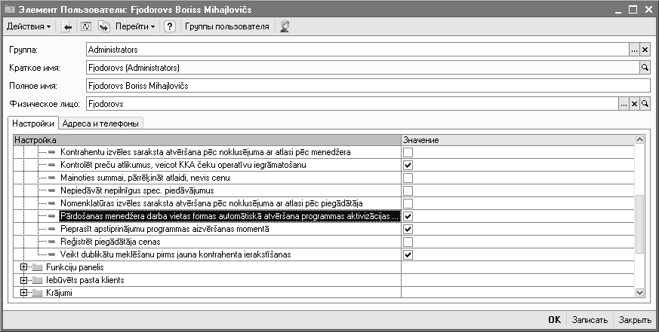Open the Перейти dropdown menu
The image size is (659, 332).
[135, 26]
